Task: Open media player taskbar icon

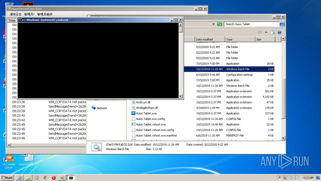Action: tap(37, 178)
